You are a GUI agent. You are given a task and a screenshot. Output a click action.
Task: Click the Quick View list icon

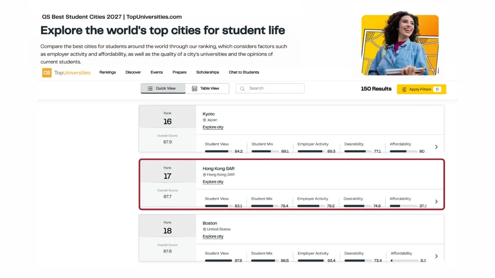(150, 89)
